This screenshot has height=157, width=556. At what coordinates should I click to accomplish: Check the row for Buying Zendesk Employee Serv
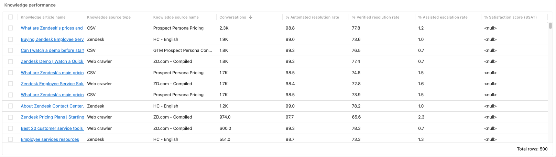pyautogui.click(x=10, y=40)
